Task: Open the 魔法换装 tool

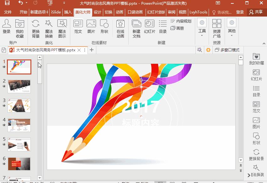Action: coord(49,28)
